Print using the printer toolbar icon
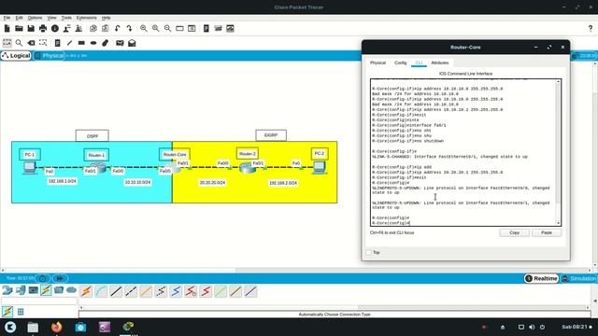The image size is (598, 336). (x=43, y=28)
